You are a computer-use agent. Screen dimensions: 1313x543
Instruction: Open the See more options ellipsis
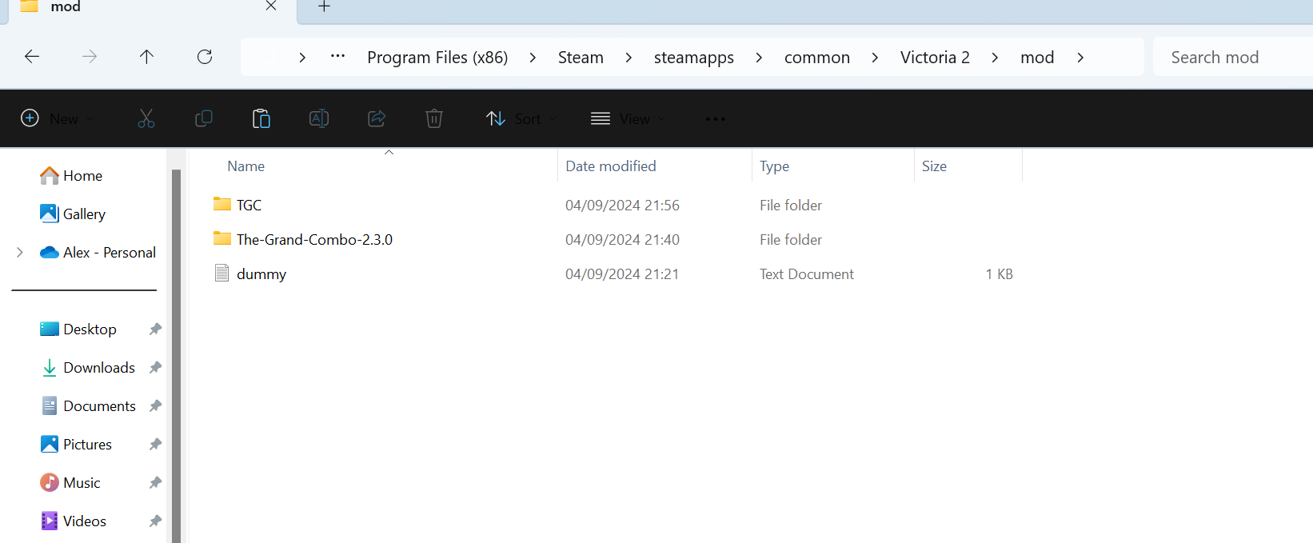pyautogui.click(x=716, y=119)
